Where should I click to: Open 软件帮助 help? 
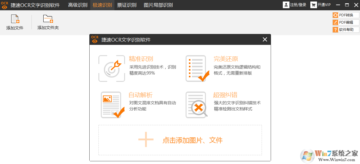(x=346, y=30)
